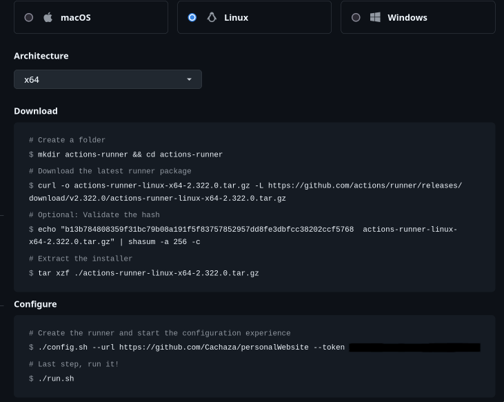Click the Configure section heading
The width and height of the screenshot is (504, 402).
point(35,304)
